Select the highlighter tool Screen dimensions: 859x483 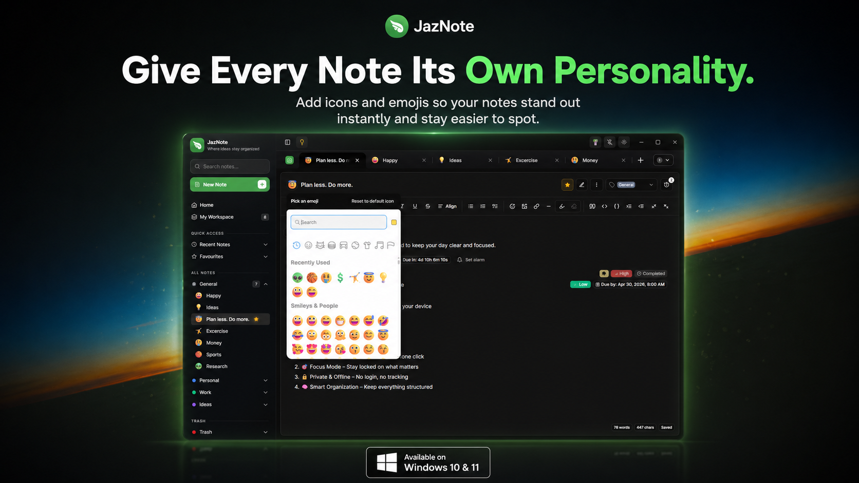click(x=562, y=206)
